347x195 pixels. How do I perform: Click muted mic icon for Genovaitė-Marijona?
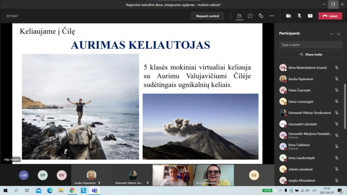coord(337,135)
